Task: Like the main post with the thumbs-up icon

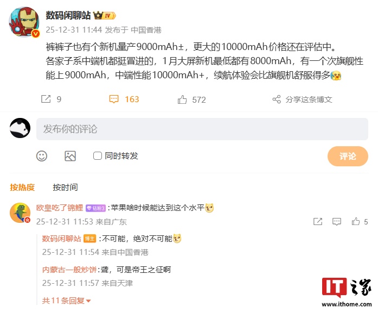Action: click(182, 99)
